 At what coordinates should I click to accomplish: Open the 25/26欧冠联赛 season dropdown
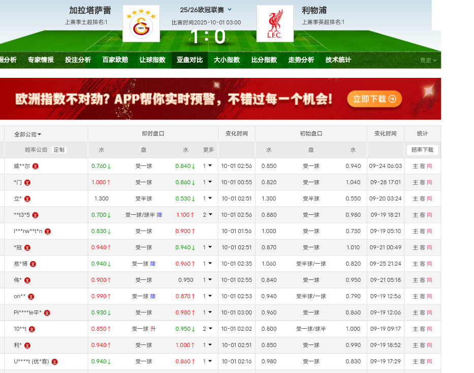(x=230, y=10)
